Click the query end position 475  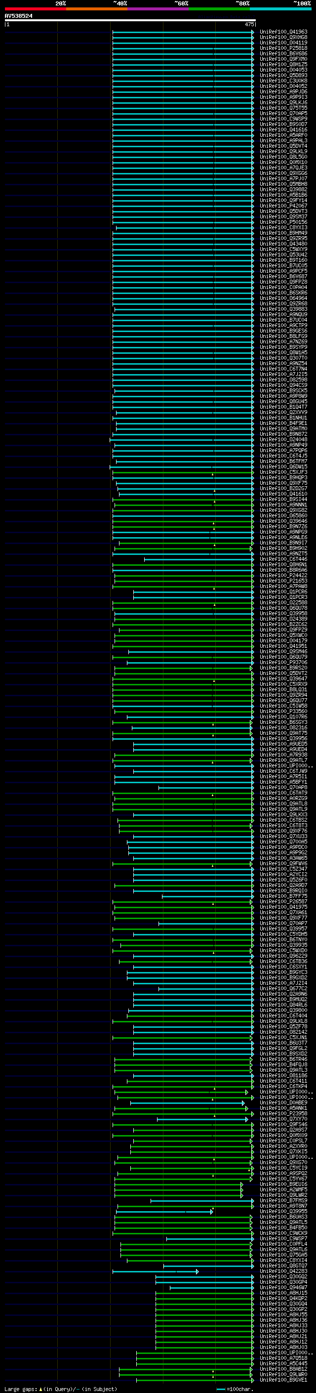249,24
